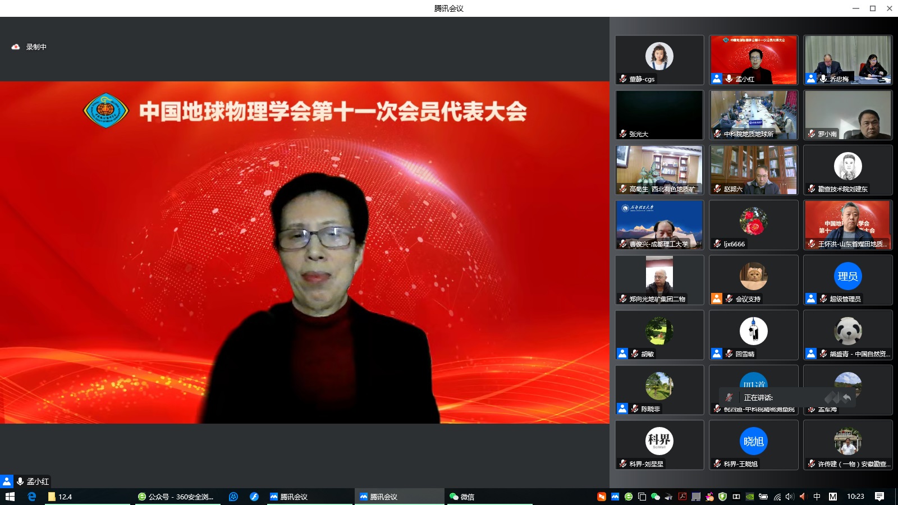Click 科界-刘星星 SciMall avatar
Viewport: 898px width, 505px height.
point(659,440)
